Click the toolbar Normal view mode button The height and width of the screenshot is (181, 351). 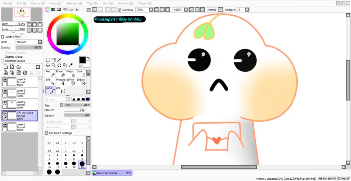[x=212, y=10]
